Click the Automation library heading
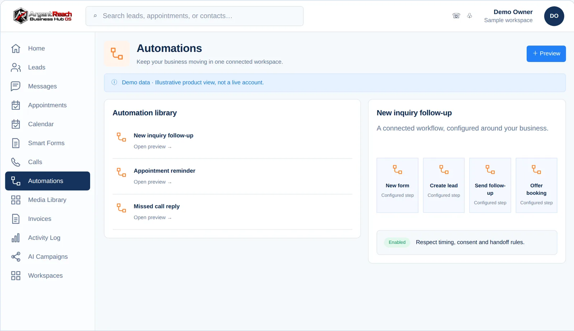The width and height of the screenshot is (574, 331). (x=145, y=113)
